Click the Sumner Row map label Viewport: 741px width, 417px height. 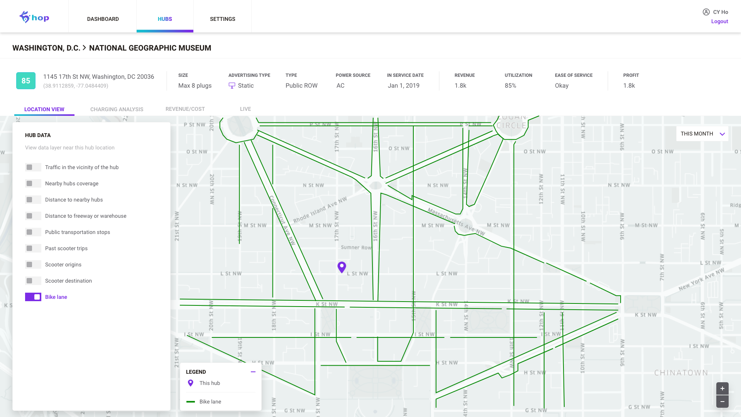click(356, 247)
